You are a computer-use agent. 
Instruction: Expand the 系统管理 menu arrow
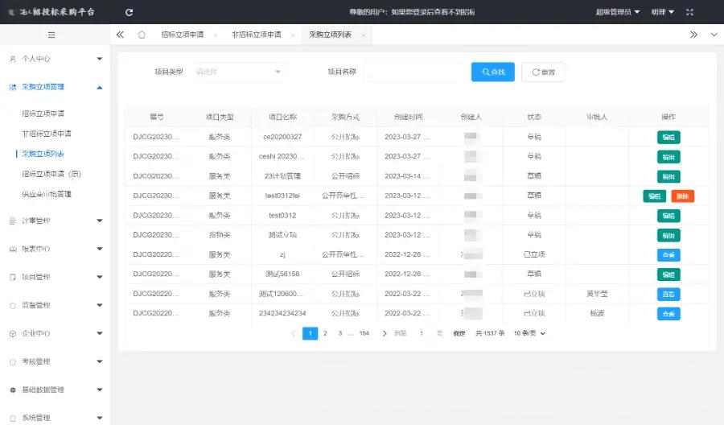100,418
